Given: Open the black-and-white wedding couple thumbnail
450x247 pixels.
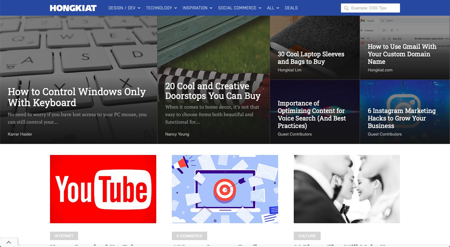Looking at the screenshot, I should (347, 189).
